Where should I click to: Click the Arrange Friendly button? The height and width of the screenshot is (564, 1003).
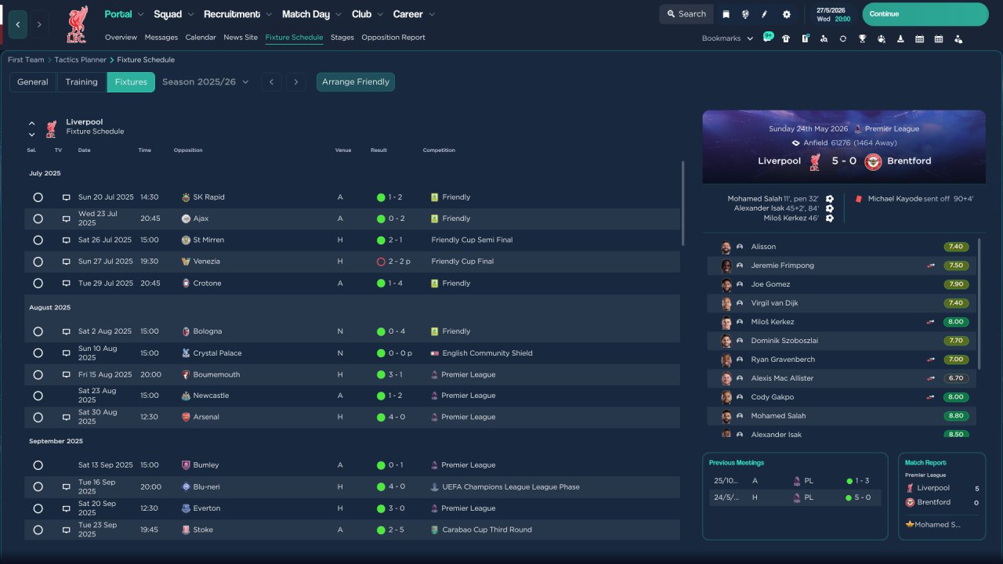[356, 81]
